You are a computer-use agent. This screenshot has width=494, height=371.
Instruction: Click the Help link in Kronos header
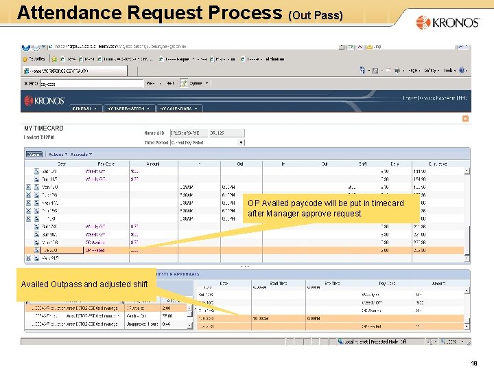(463, 98)
